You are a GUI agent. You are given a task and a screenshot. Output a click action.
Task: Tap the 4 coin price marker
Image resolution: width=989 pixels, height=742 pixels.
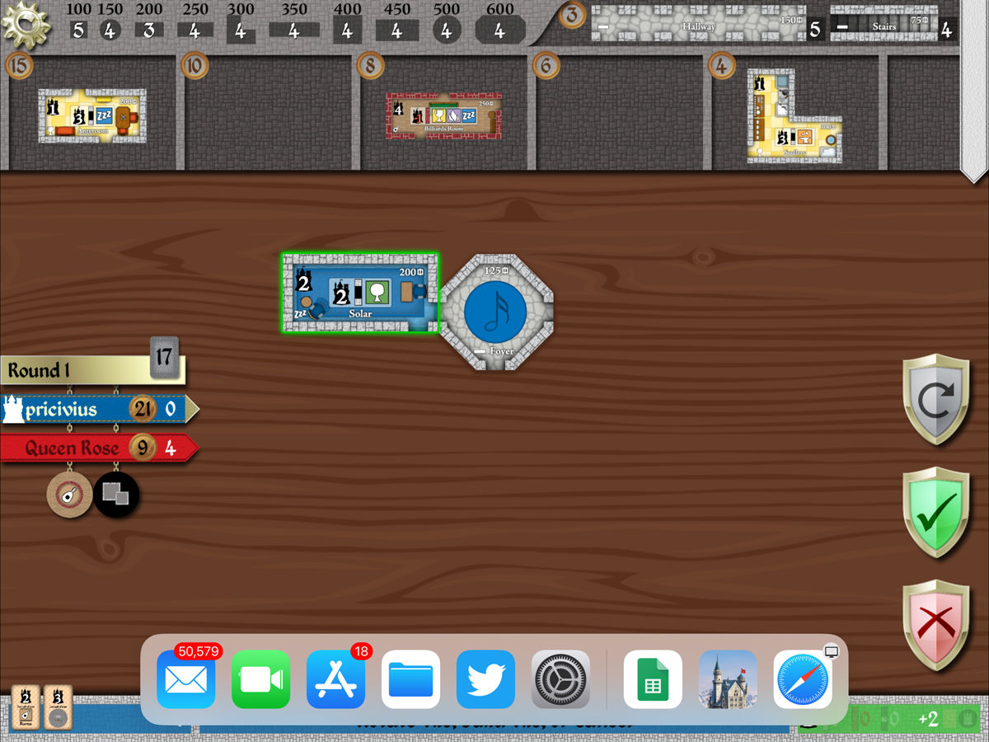pyautogui.click(x=721, y=64)
